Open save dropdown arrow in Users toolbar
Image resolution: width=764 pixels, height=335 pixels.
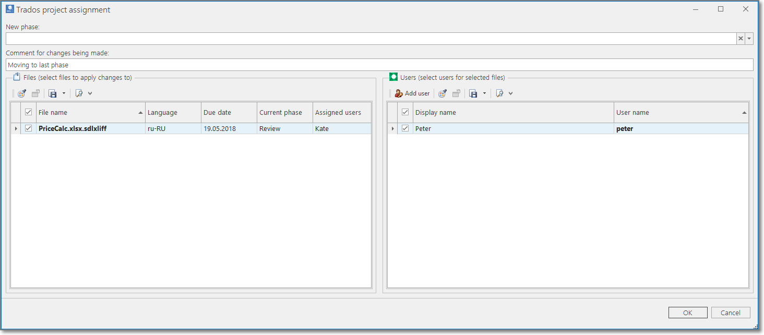pos(484,93)
